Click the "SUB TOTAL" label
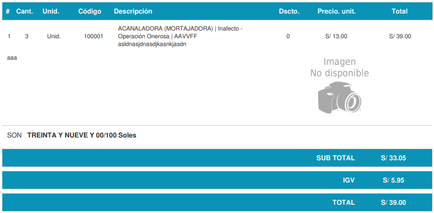Image resolution: width=434 pixels, height=213 pixels. click(335, 158)
